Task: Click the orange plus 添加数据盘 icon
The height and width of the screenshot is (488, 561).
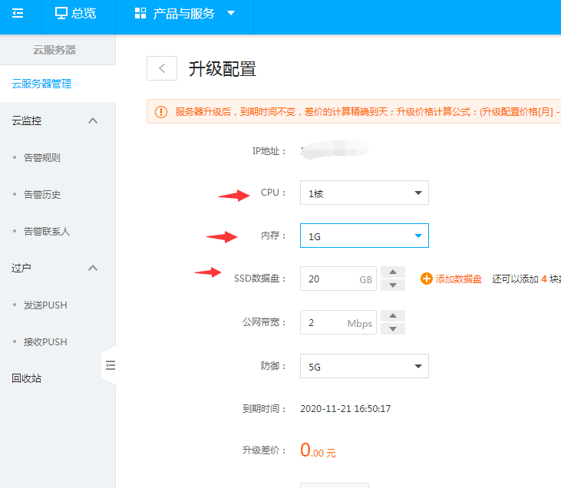Action: 427,279
